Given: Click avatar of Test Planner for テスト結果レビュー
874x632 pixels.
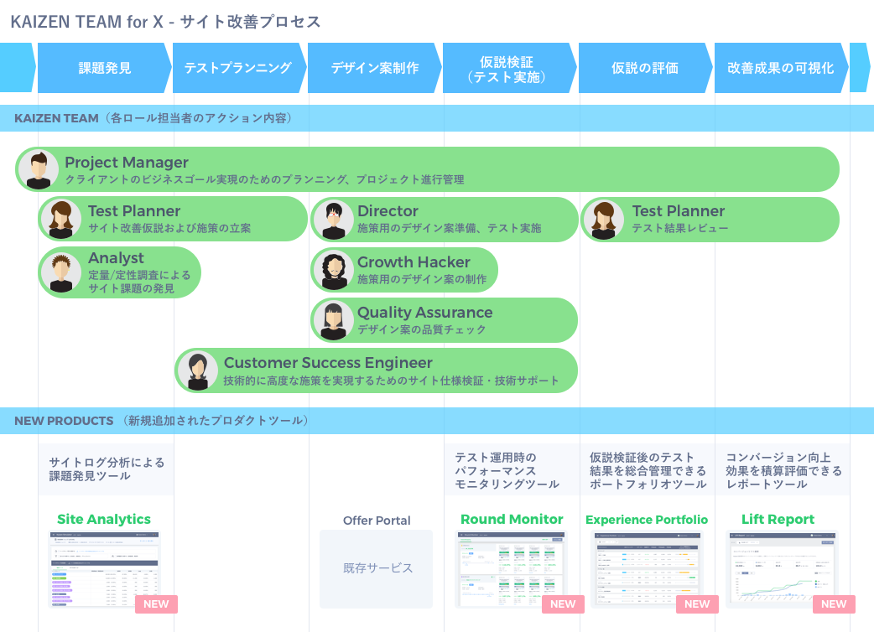Looking at the screenshot, I should [604, 220].
